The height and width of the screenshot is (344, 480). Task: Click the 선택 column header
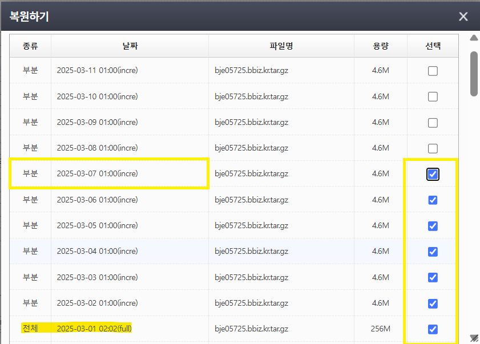tap(433, 46)
